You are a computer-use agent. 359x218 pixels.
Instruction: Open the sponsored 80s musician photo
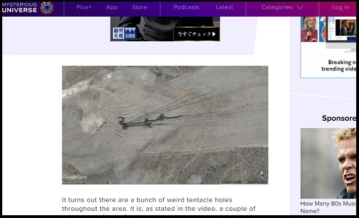click(x=328, y=163)
